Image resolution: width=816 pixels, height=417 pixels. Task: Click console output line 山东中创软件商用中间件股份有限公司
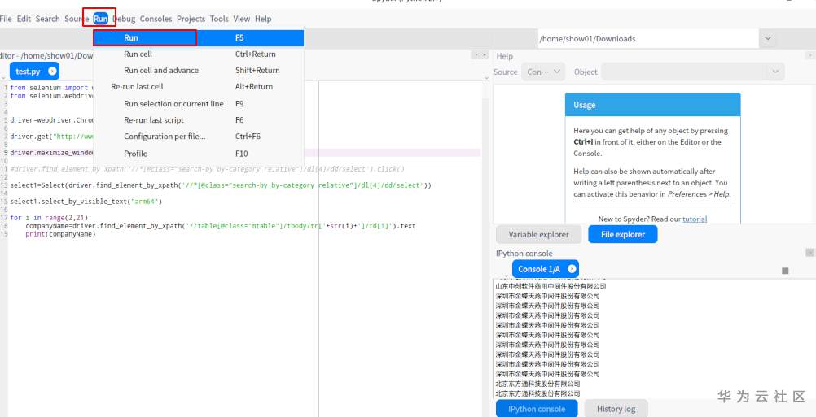click(x=551, y=286)
